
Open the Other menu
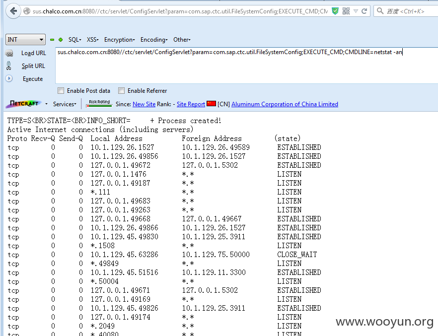click(182, 40)
